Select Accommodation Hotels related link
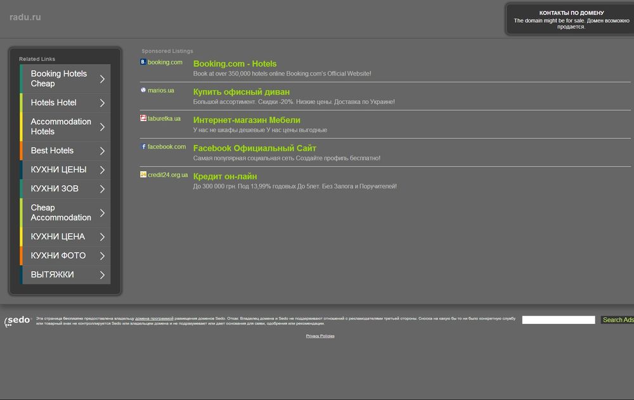The image size is (634, 400). click(65, 127)
